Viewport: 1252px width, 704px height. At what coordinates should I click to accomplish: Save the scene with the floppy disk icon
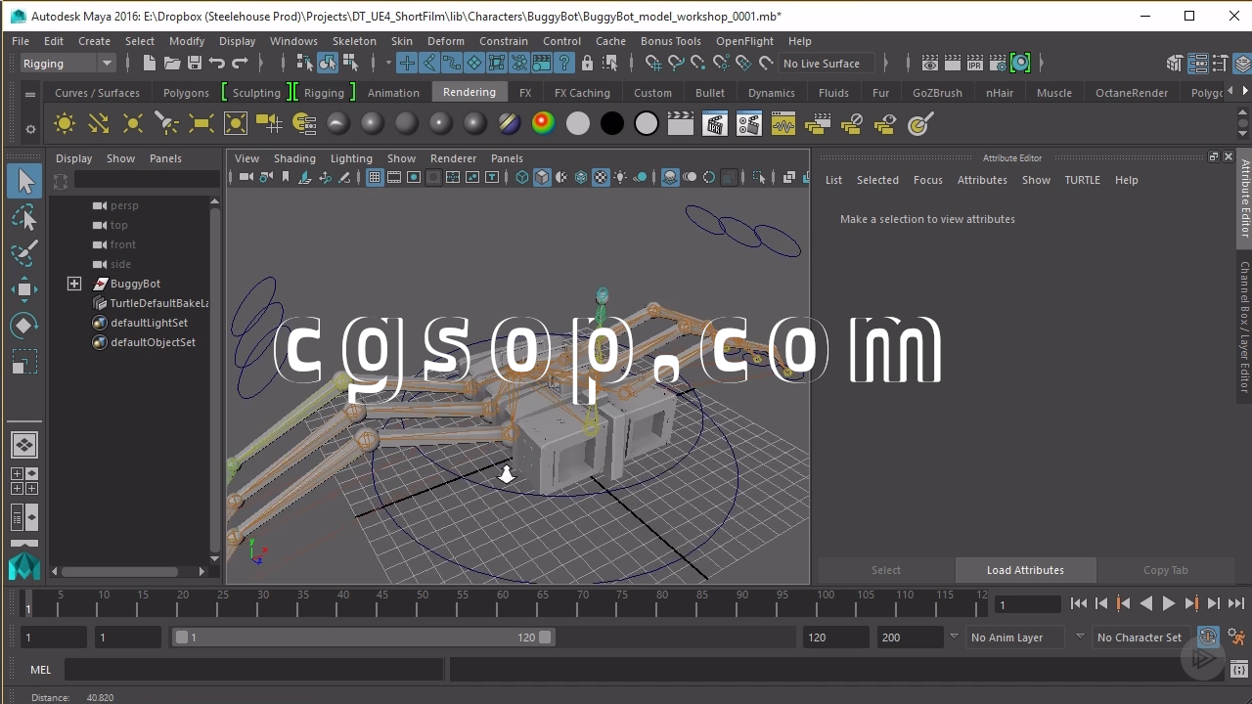[194, 64]
